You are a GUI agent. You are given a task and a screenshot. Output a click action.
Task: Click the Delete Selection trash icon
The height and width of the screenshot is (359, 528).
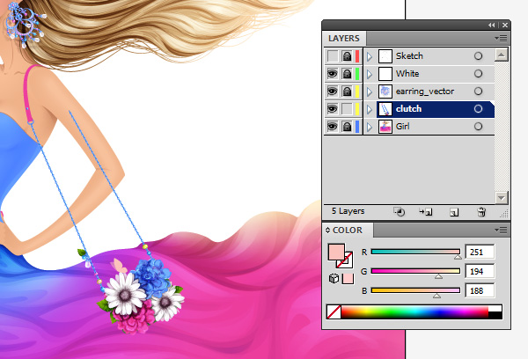[481, 212]
